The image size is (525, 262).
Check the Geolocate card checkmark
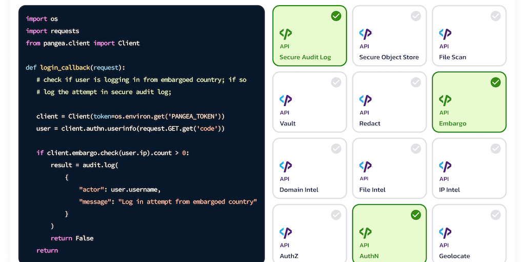pos(496,215)
